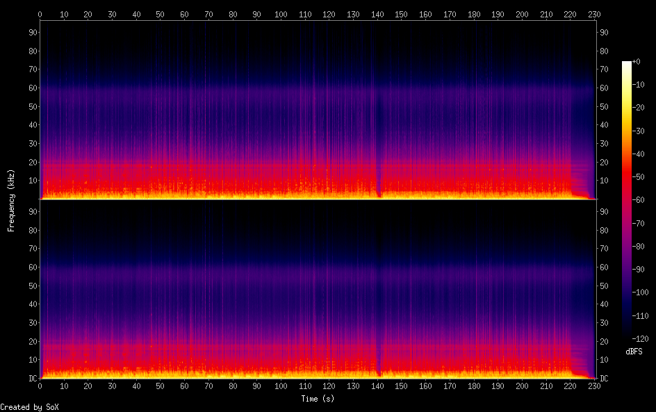
Task: Click the "100" tick on the top time axis
Action: pyautogui.click(x=281, y=14)
